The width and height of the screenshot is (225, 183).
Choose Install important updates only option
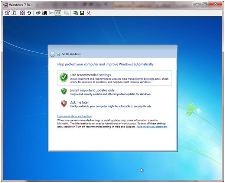pos(114,92)
